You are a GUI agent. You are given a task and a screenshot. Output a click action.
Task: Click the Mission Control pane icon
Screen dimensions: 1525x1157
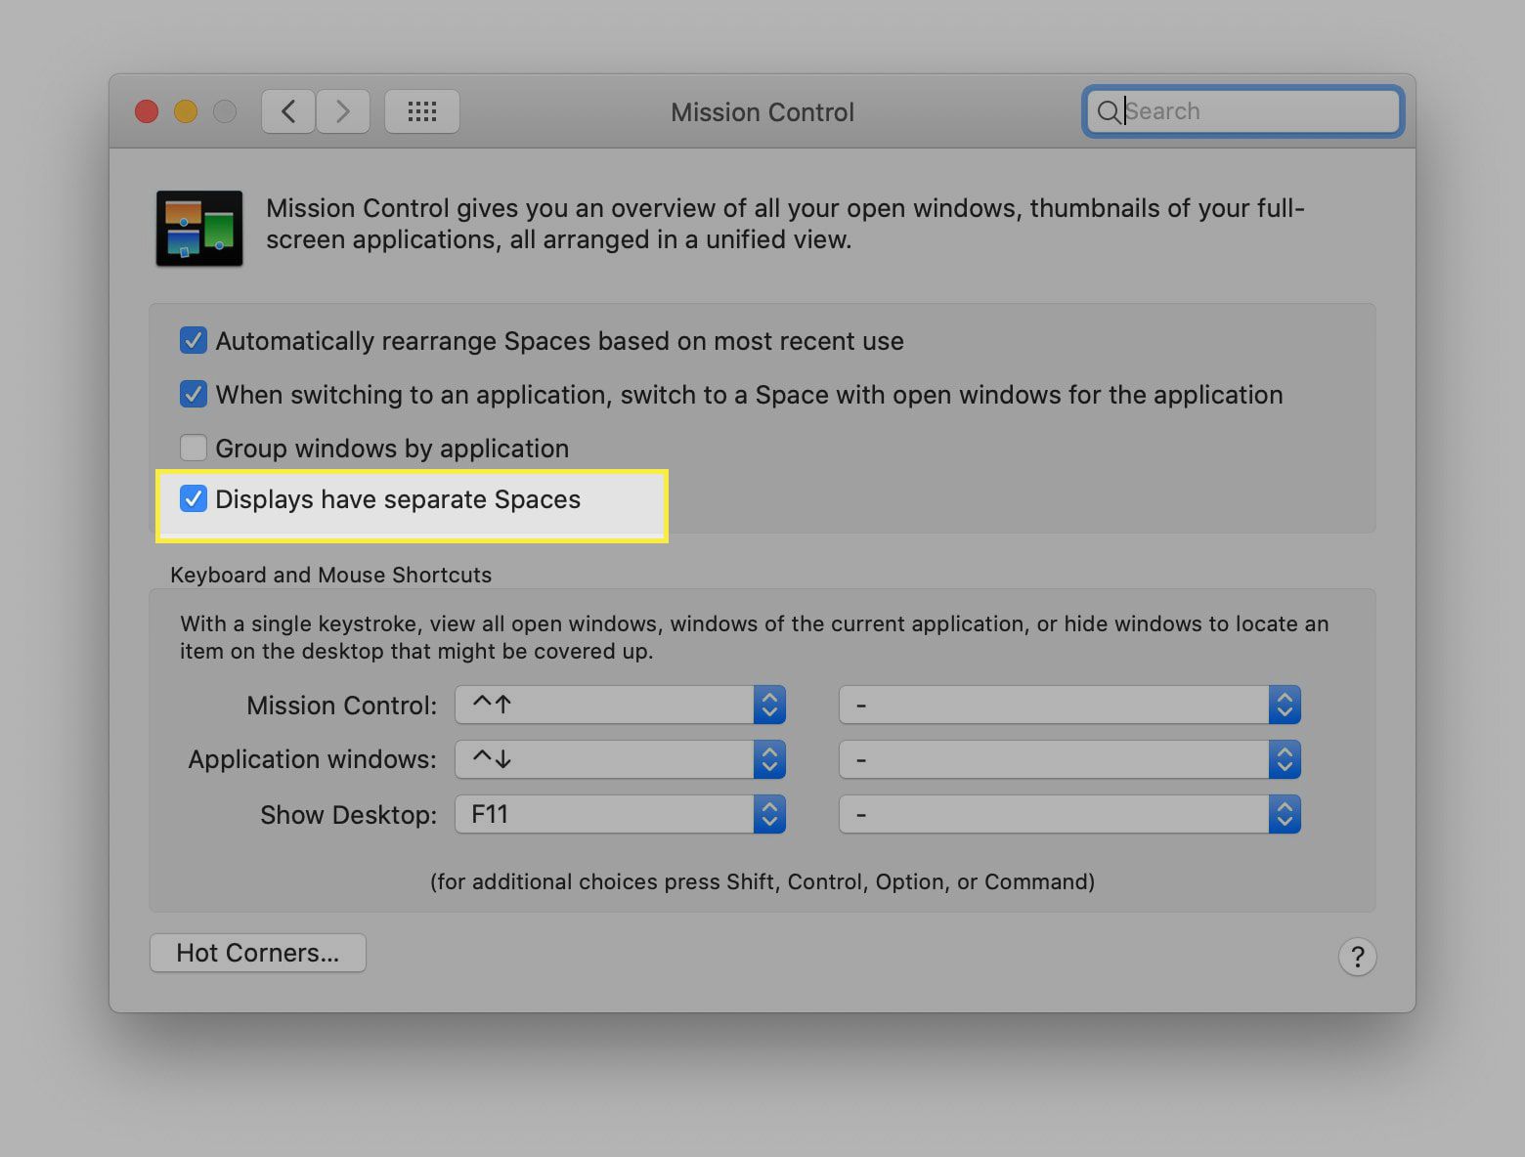(199, 229)
